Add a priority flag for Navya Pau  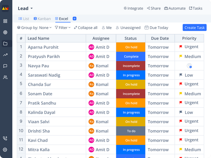[x=189, y=66]
